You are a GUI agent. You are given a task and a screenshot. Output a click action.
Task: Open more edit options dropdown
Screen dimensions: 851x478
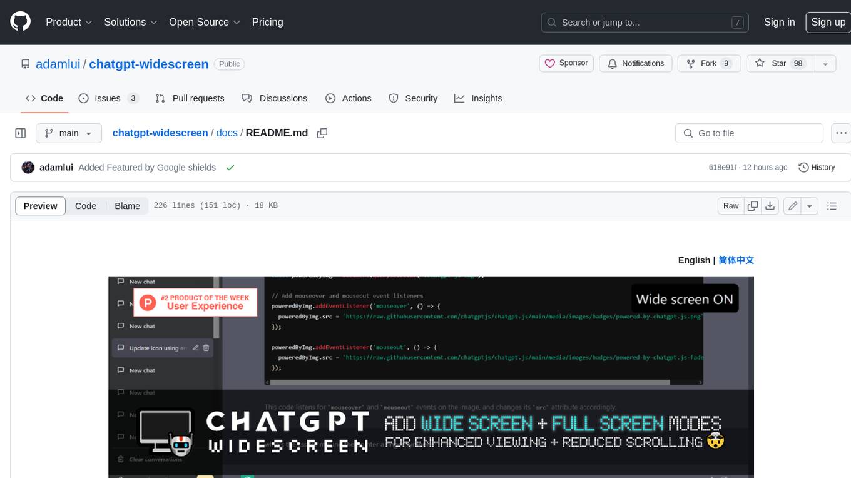pyautogui.click(x=810, y=206)
